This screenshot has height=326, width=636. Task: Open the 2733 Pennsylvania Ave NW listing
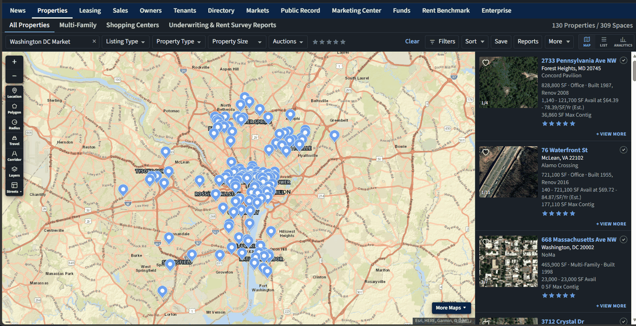pos(579,61)
